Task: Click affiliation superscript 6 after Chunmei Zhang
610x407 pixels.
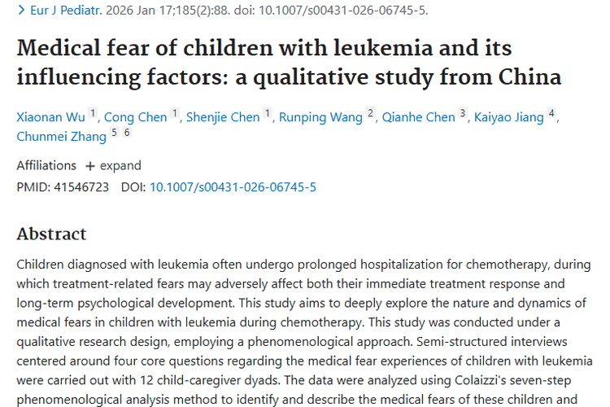Action: [127, 133]
